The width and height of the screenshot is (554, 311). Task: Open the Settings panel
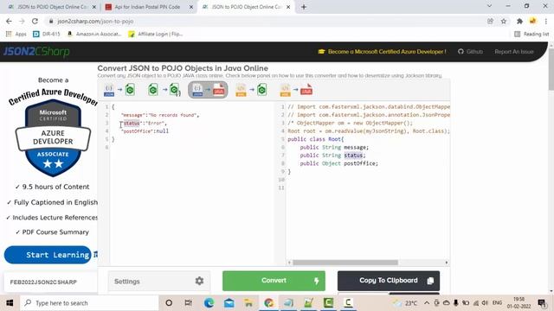click(x=159, y=281)
